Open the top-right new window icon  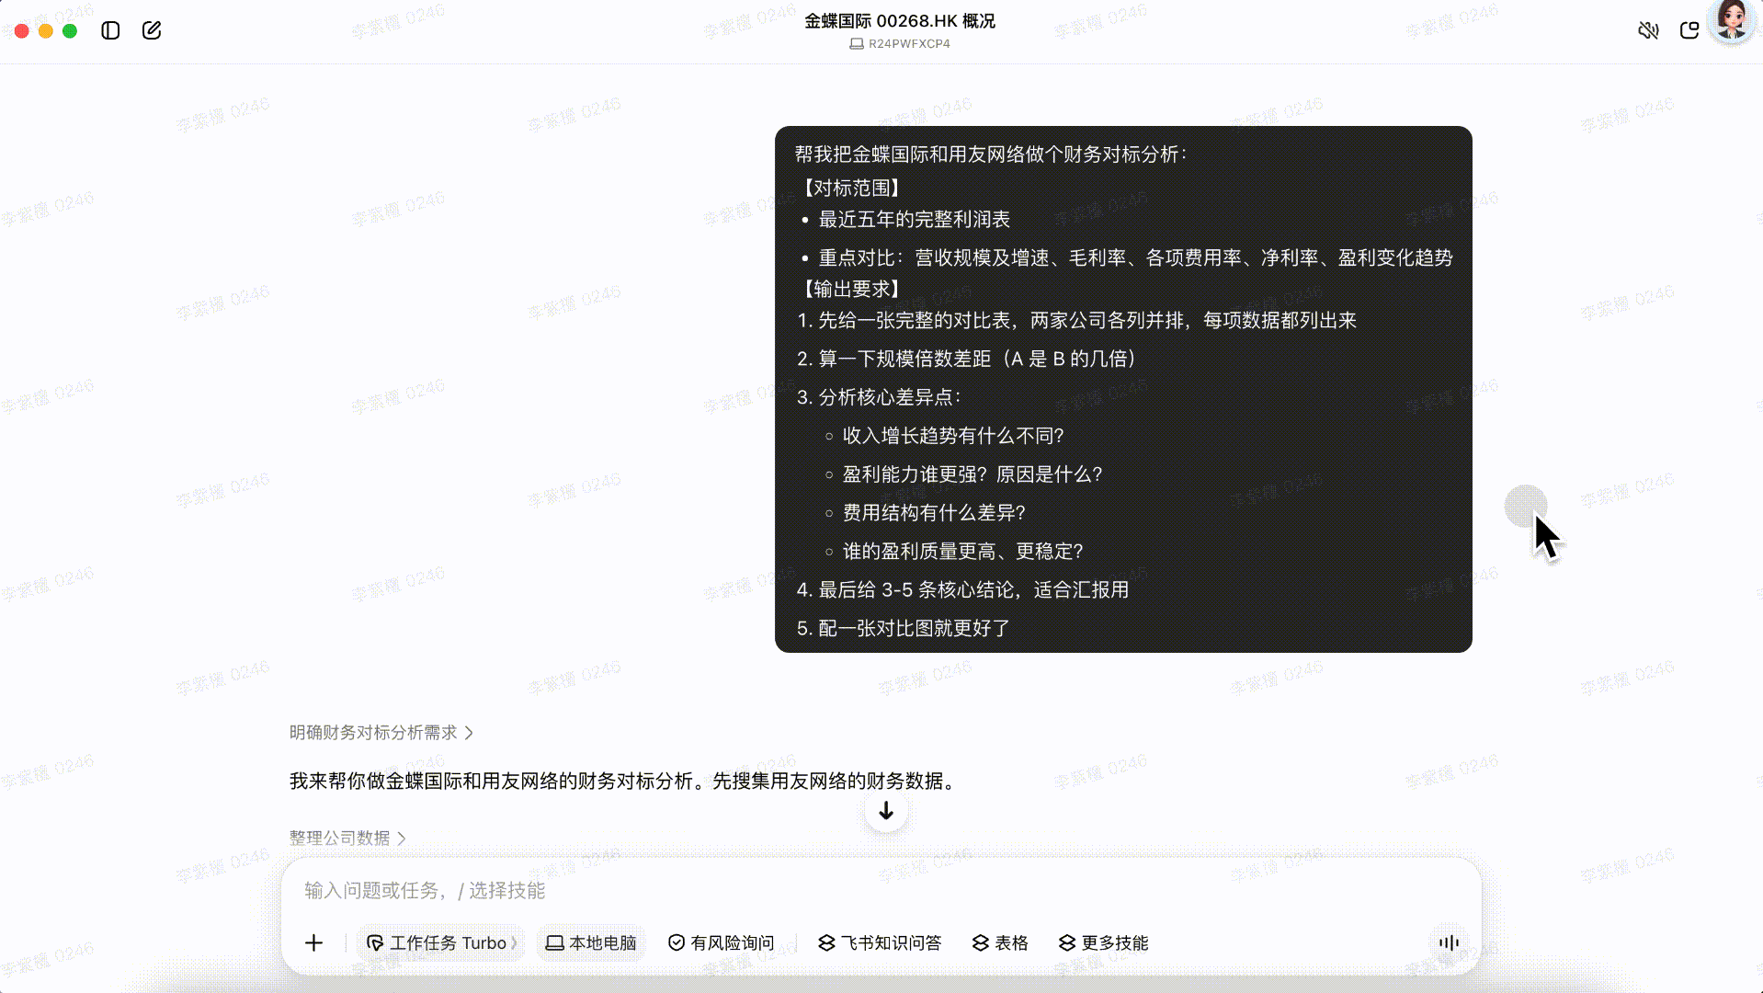click(1689, 30)
